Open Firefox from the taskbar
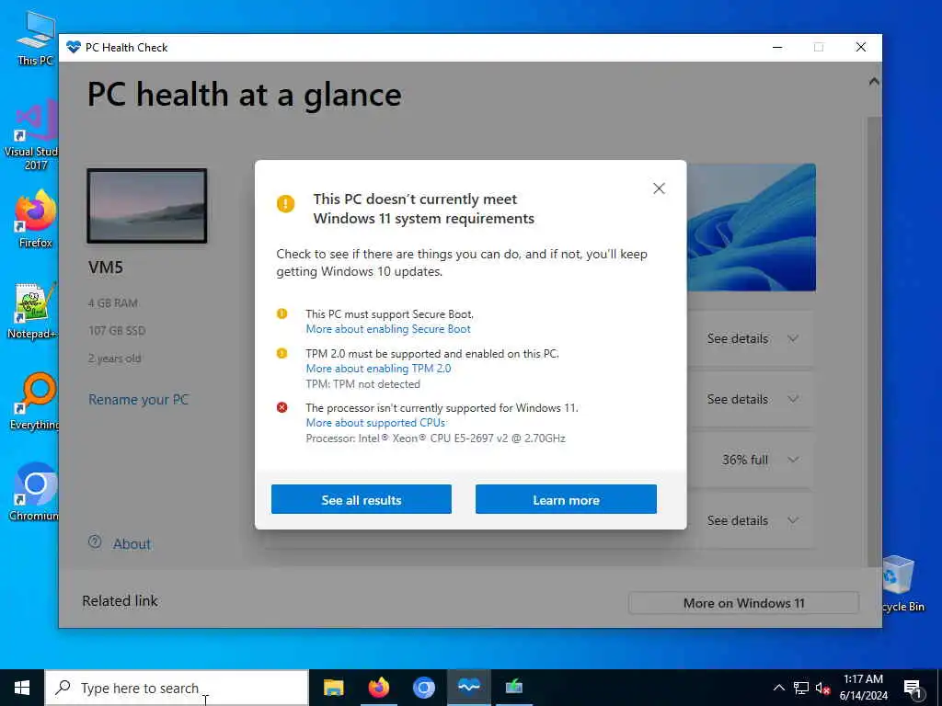Image resolution: width=942 pixels, height=706 pixels. coord(378,688)
